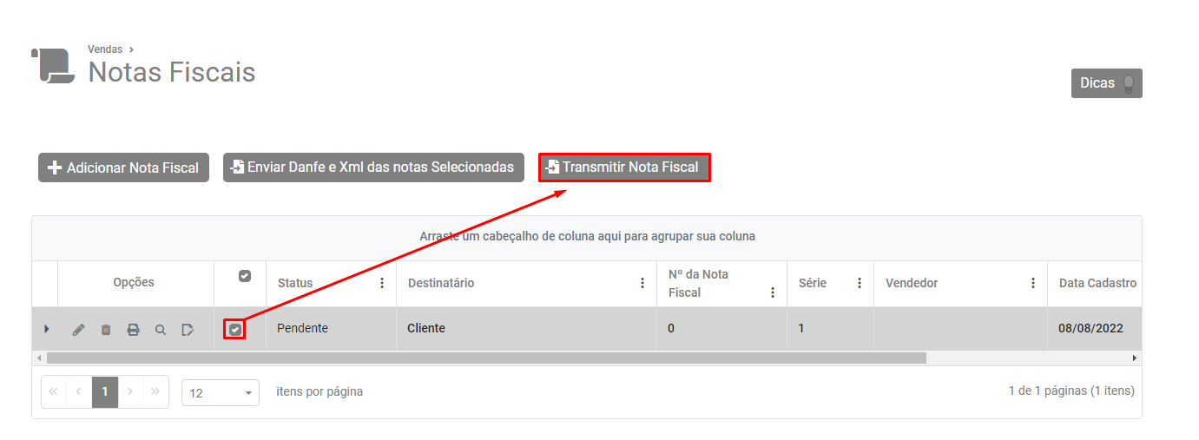
Task: Open the items per page dropdown
Action: click(x=221, y=392)
